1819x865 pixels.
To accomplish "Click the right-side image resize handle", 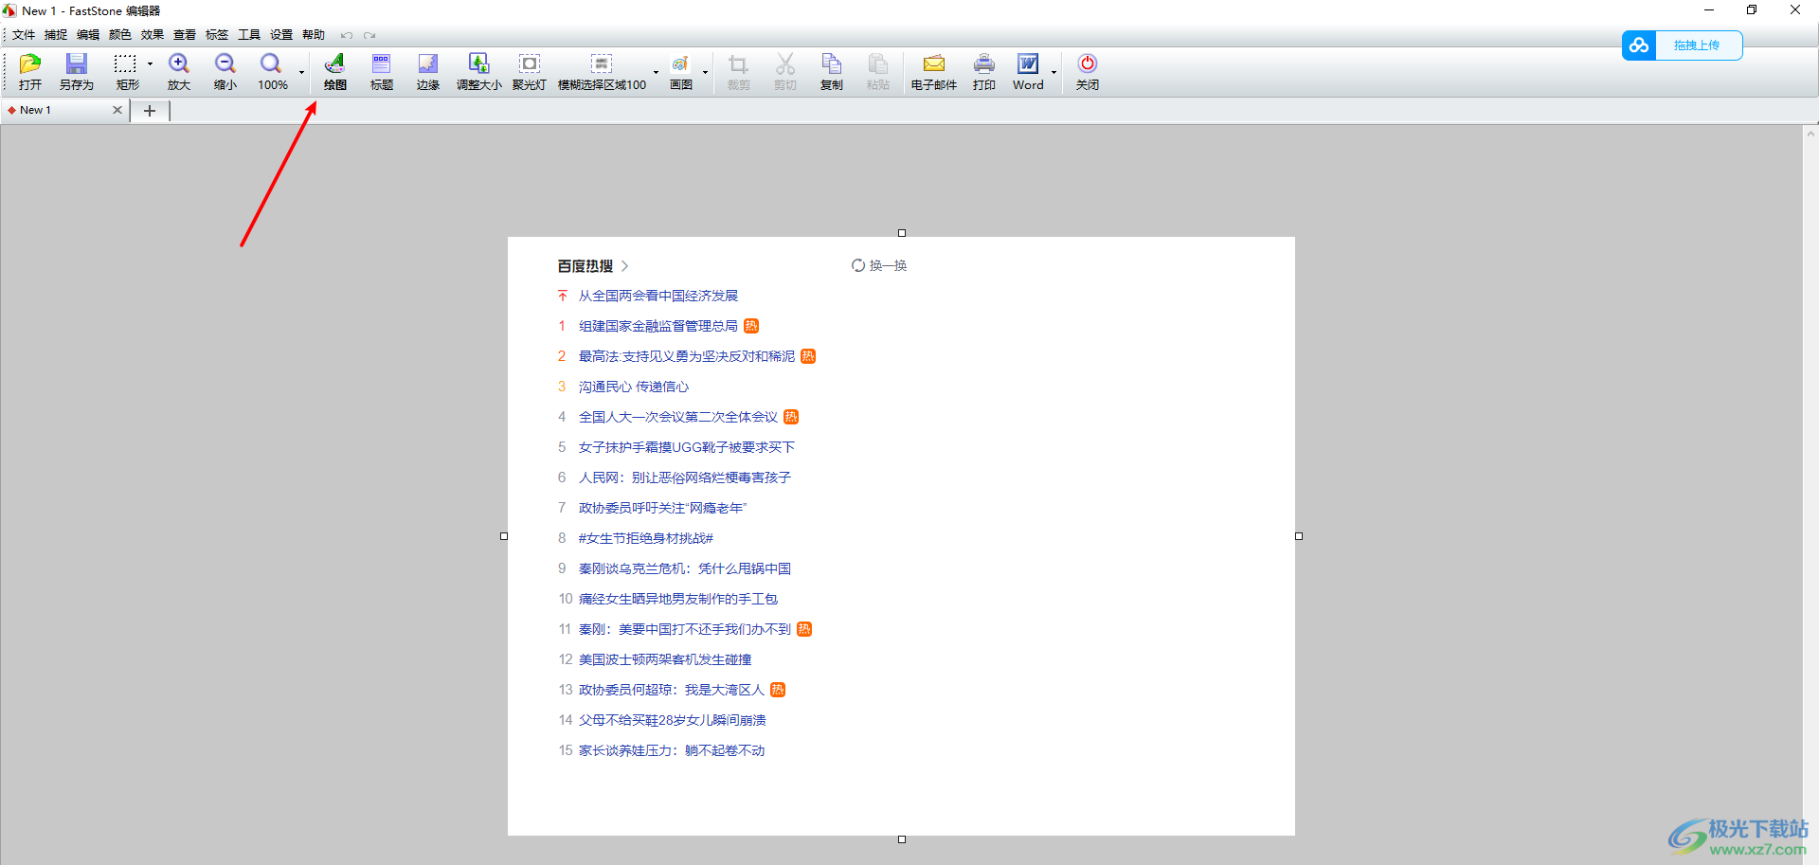I will 1299,536.
